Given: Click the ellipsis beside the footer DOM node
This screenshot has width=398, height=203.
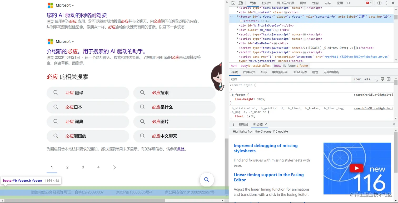Looking at the screenshot, I should [231, 17].
